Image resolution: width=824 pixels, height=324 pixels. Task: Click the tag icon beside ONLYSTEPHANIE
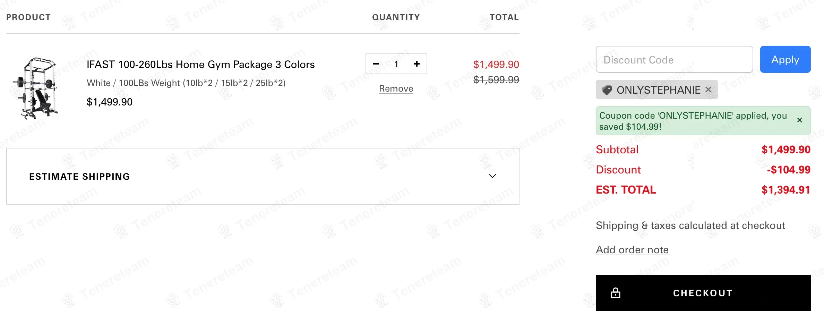[607, 90]
